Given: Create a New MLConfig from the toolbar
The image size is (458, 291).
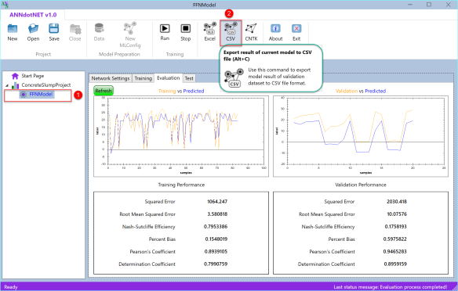Looking at the screenshot, I should 130,34.
